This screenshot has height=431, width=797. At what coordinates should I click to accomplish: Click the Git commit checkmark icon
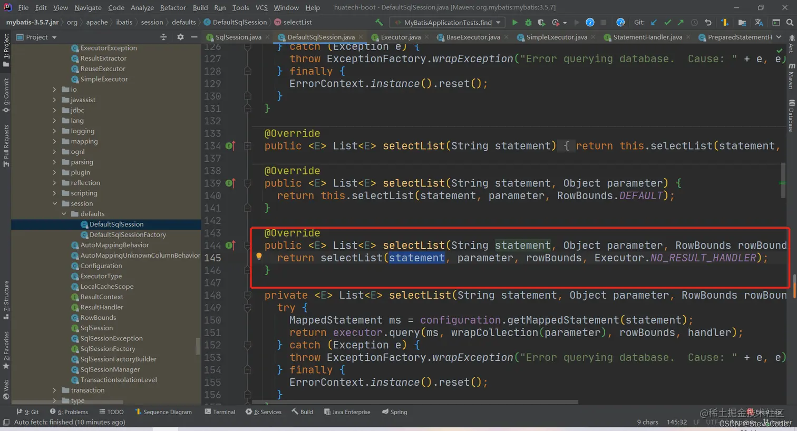(x=668, y=22)
